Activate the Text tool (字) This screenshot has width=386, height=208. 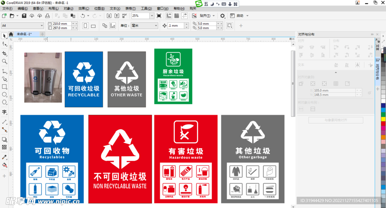[5, 112]
